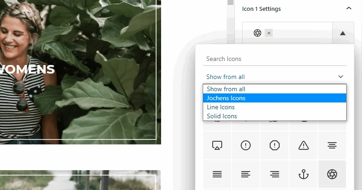Click the WOMENS banner image
Viewport: 362px width, 190px height.
[81, 72]
